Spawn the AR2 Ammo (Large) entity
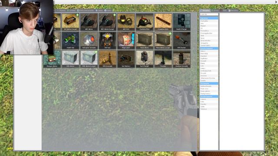 point(107,22)
